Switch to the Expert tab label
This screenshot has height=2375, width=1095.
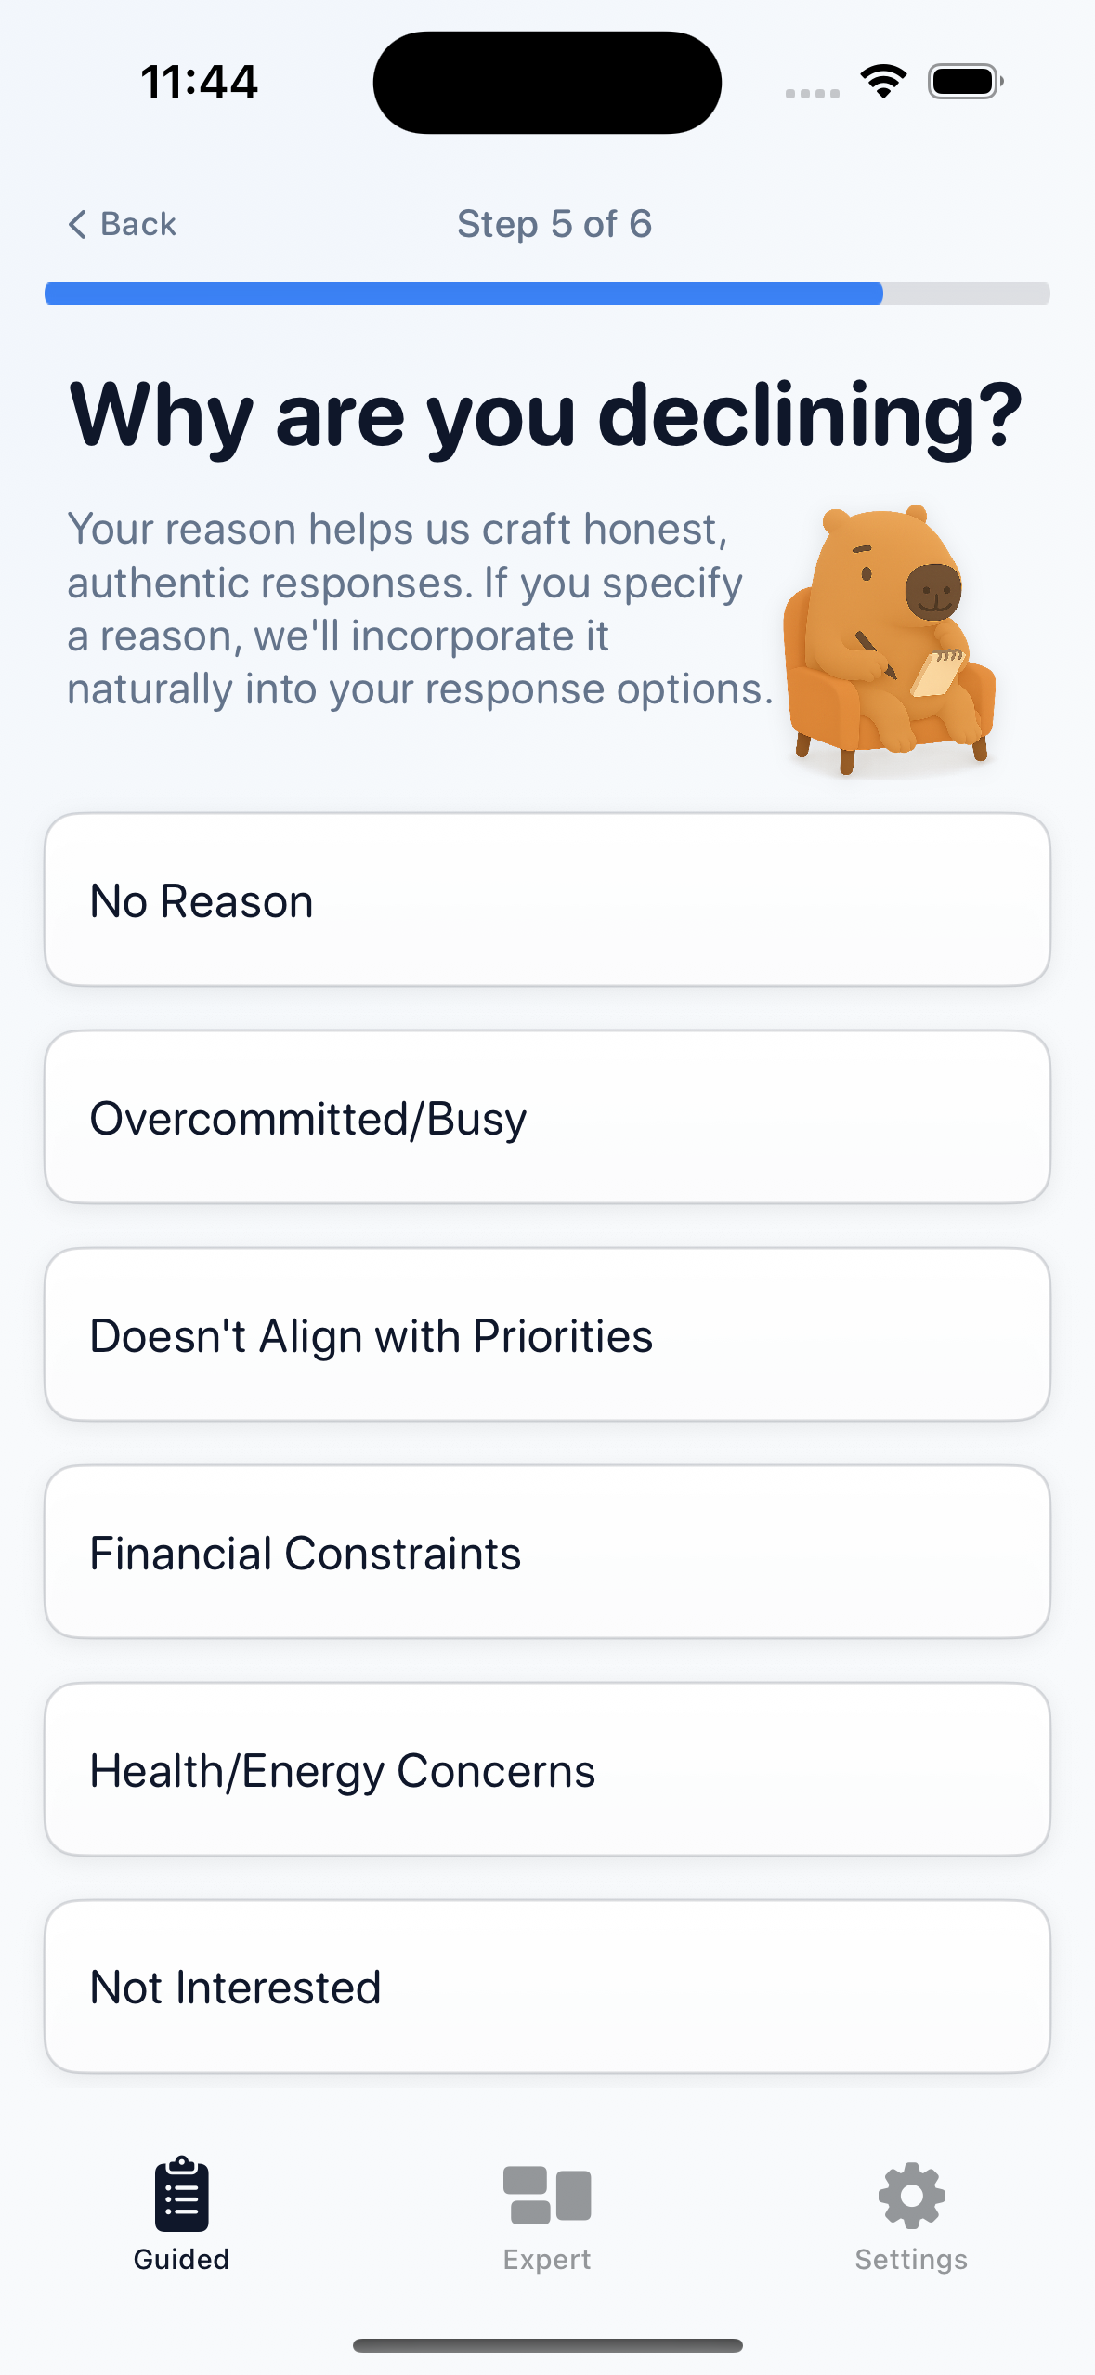coord(547,2260)
